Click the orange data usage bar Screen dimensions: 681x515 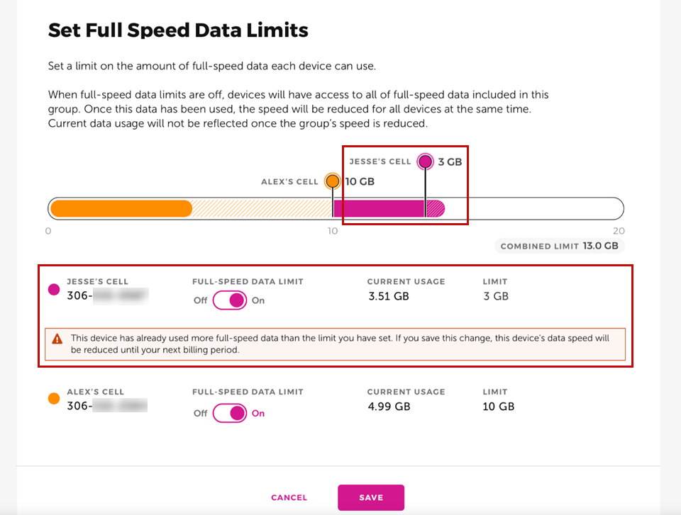pyautogui.click(x=121, y=208)
